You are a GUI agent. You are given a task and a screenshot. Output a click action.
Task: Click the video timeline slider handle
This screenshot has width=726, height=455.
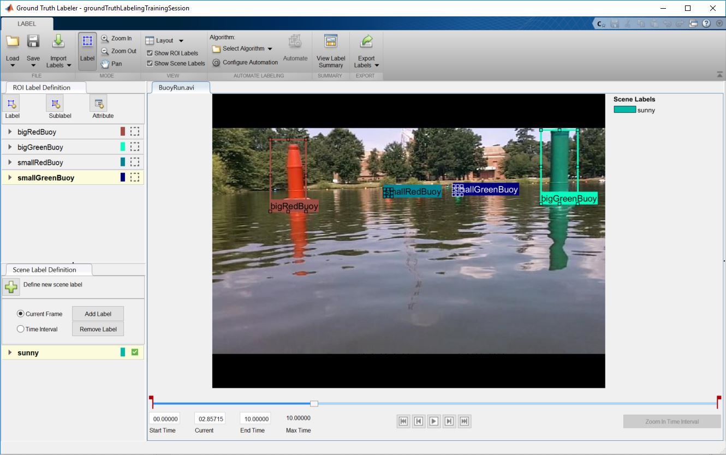tap(314, 404)
